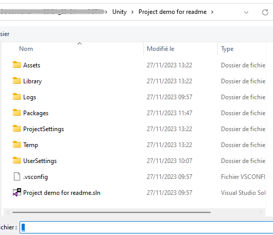Navigate to Unity in breadcrumb path
Image resolution: width=273 pixels, height=235 pixels.
coord(120,12)
